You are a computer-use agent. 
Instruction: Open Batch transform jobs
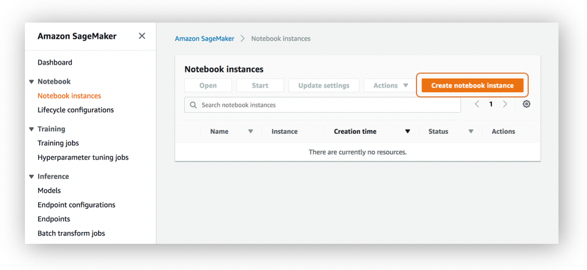click(x=71, y=233)
